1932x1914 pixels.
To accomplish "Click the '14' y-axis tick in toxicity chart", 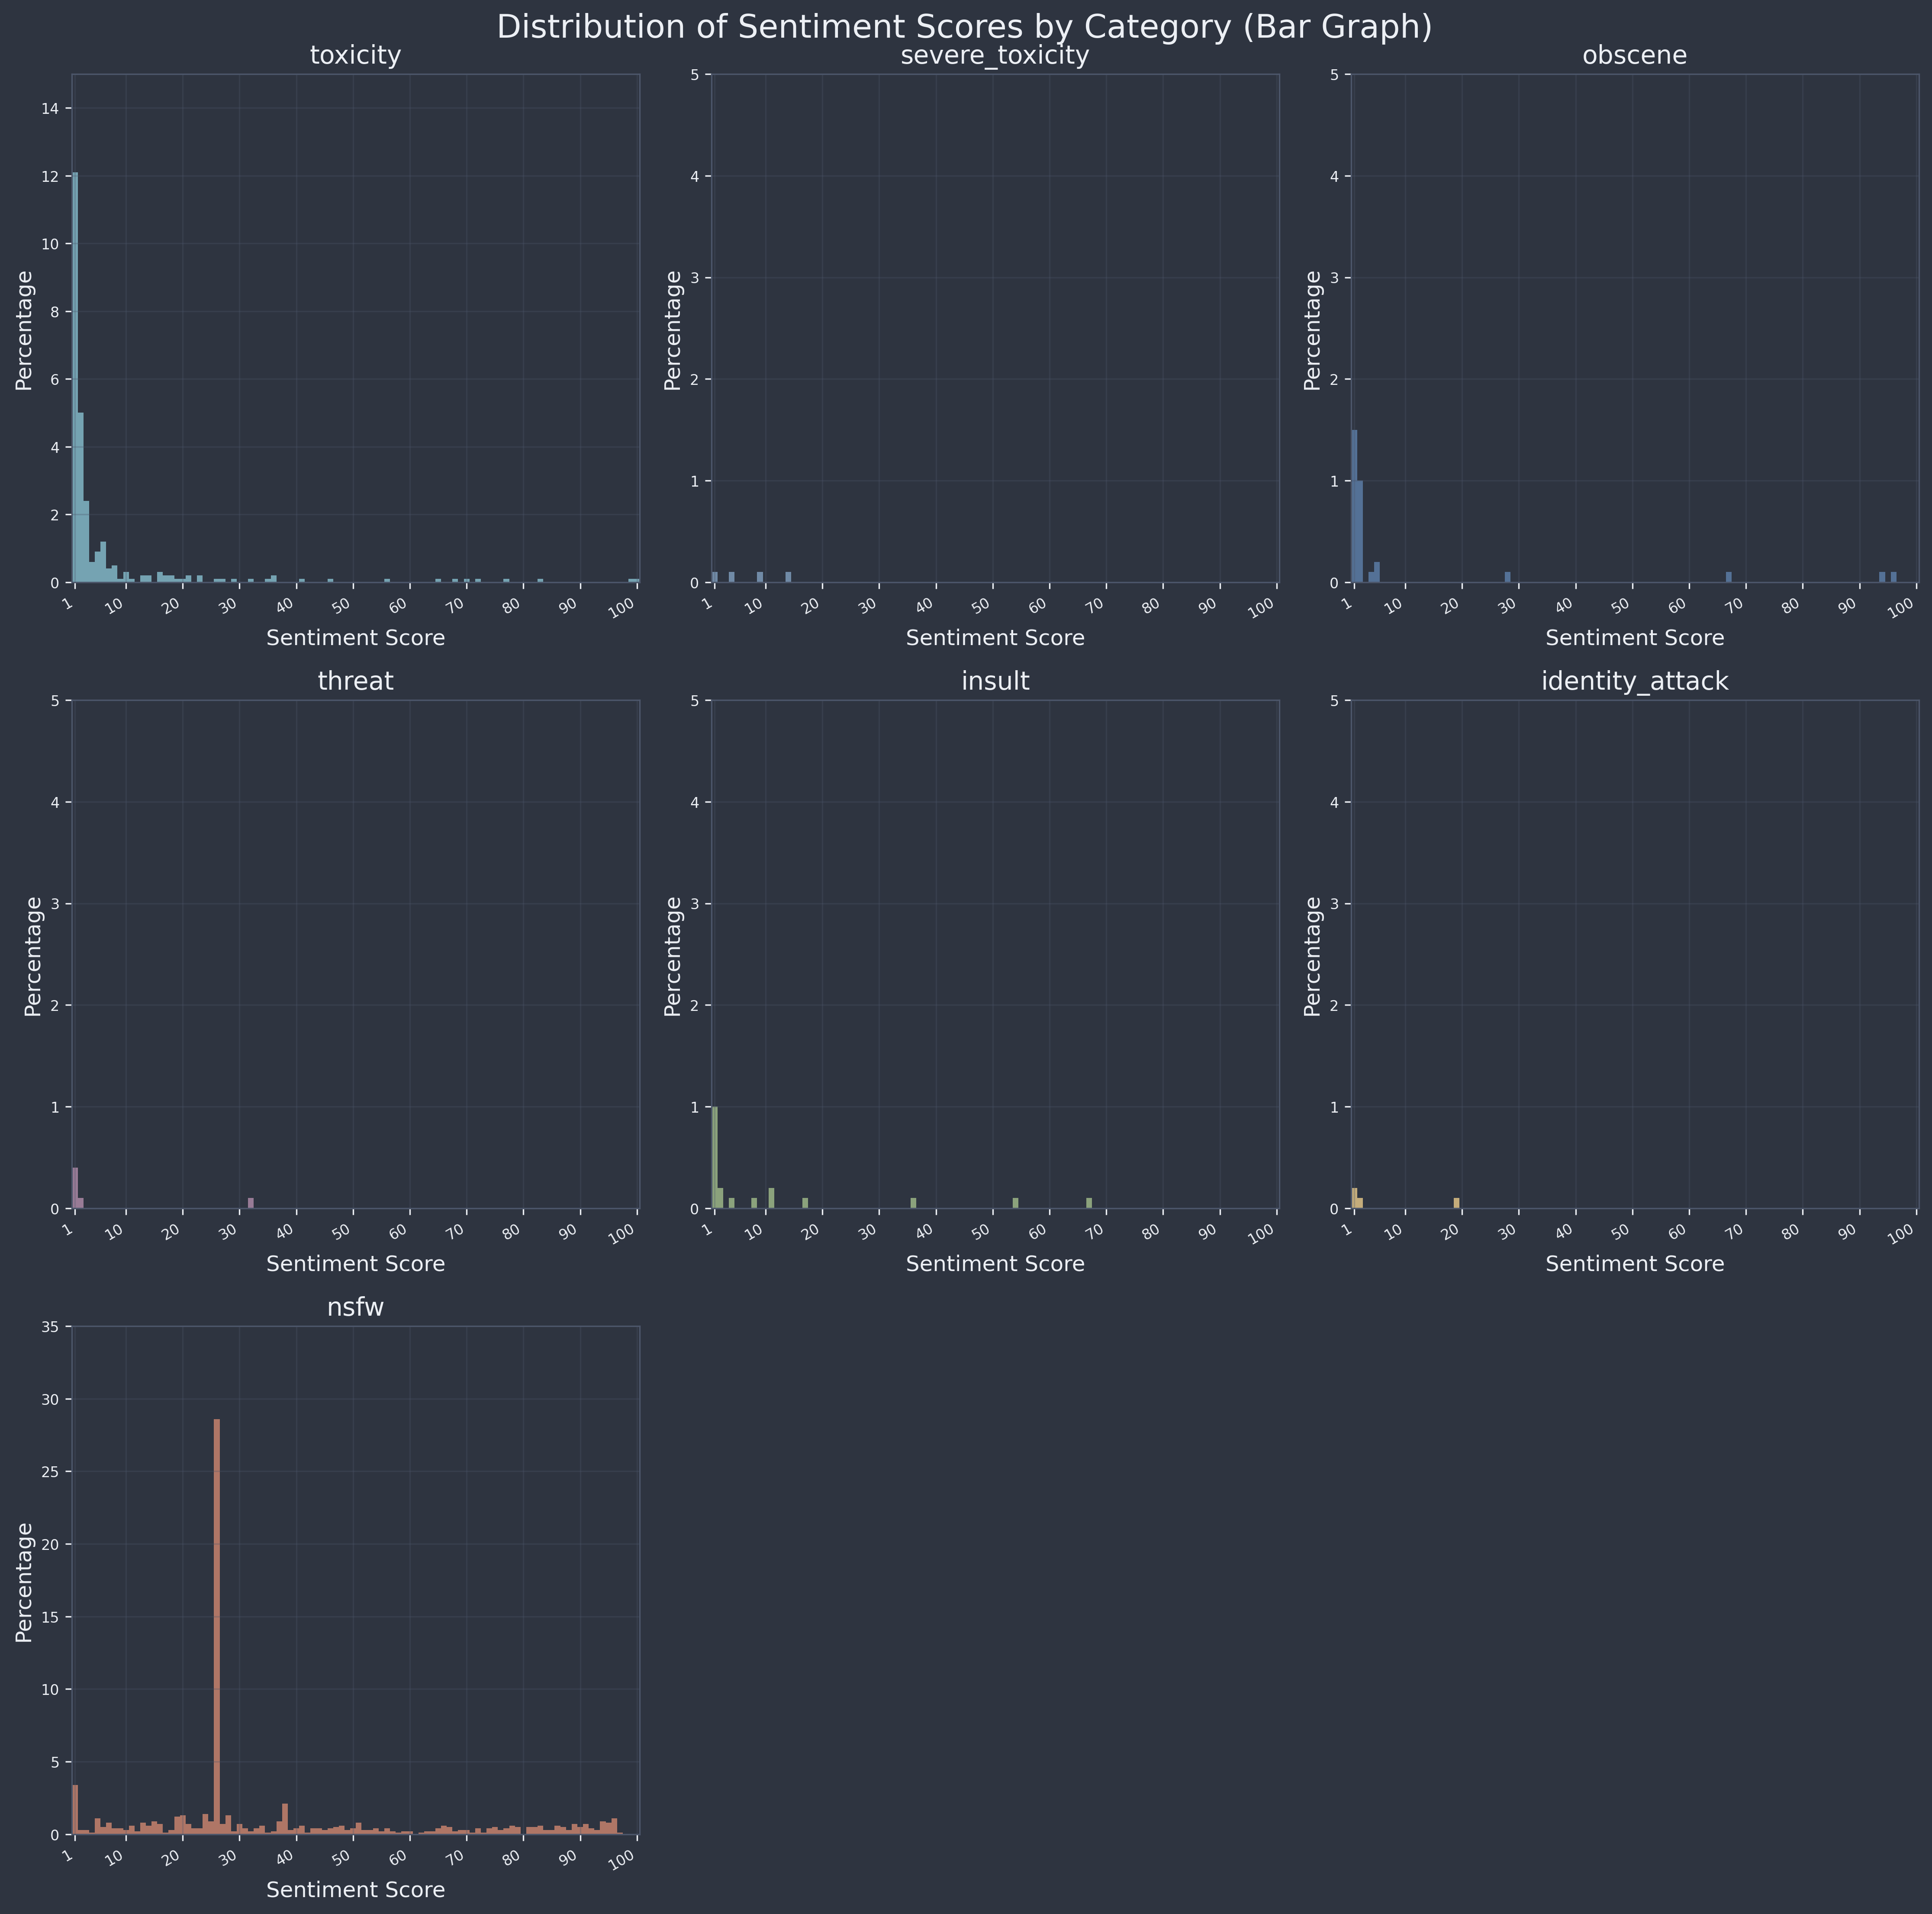I will [51, 108].
